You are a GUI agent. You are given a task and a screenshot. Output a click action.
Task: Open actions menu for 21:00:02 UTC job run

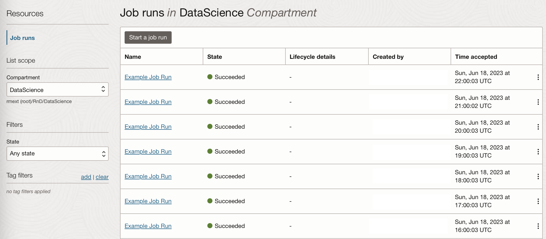538,102
